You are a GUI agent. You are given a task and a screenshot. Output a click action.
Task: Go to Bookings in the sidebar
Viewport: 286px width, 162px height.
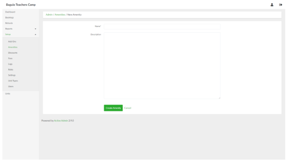9,18
